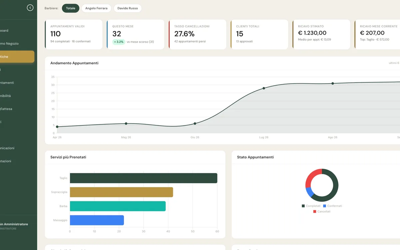The image size is (400, 250).
Task: Click the Questo Mese stat card
Action: pos(136,34)
